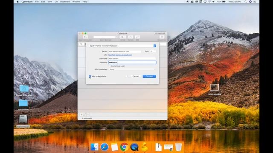The width and height of the screenshot is (273, 153).
Task: Click the Wi-Fi status icon
Action: pos(209,2)
